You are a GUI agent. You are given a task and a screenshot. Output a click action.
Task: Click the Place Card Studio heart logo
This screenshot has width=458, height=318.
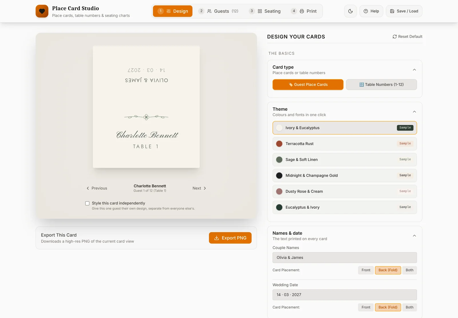pyautogui.click(x=42, y=11)
